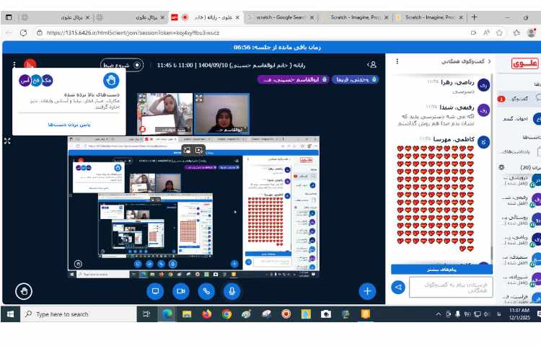Open Firefox from the Windows taskbar
This screenshot has height=346, width=541.
(x=206, y=314)
